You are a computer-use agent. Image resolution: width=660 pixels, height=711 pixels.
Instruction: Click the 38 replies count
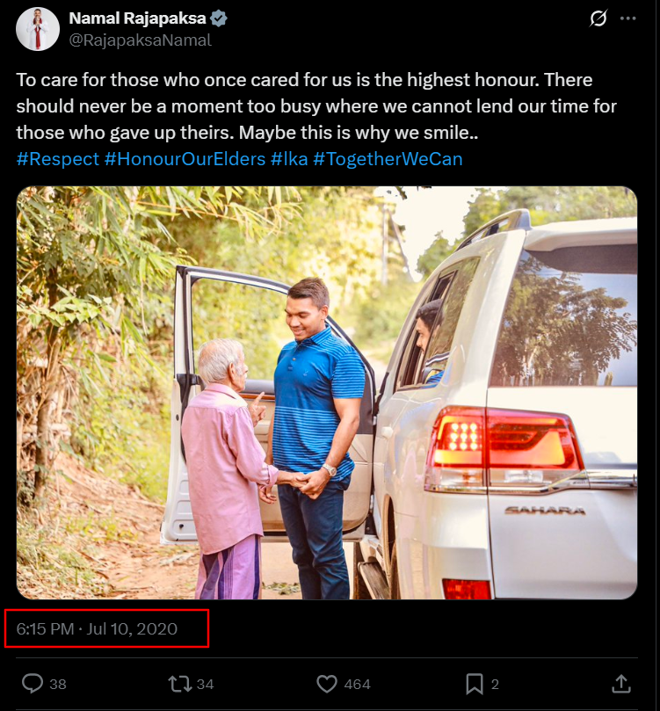coord(58,684)
